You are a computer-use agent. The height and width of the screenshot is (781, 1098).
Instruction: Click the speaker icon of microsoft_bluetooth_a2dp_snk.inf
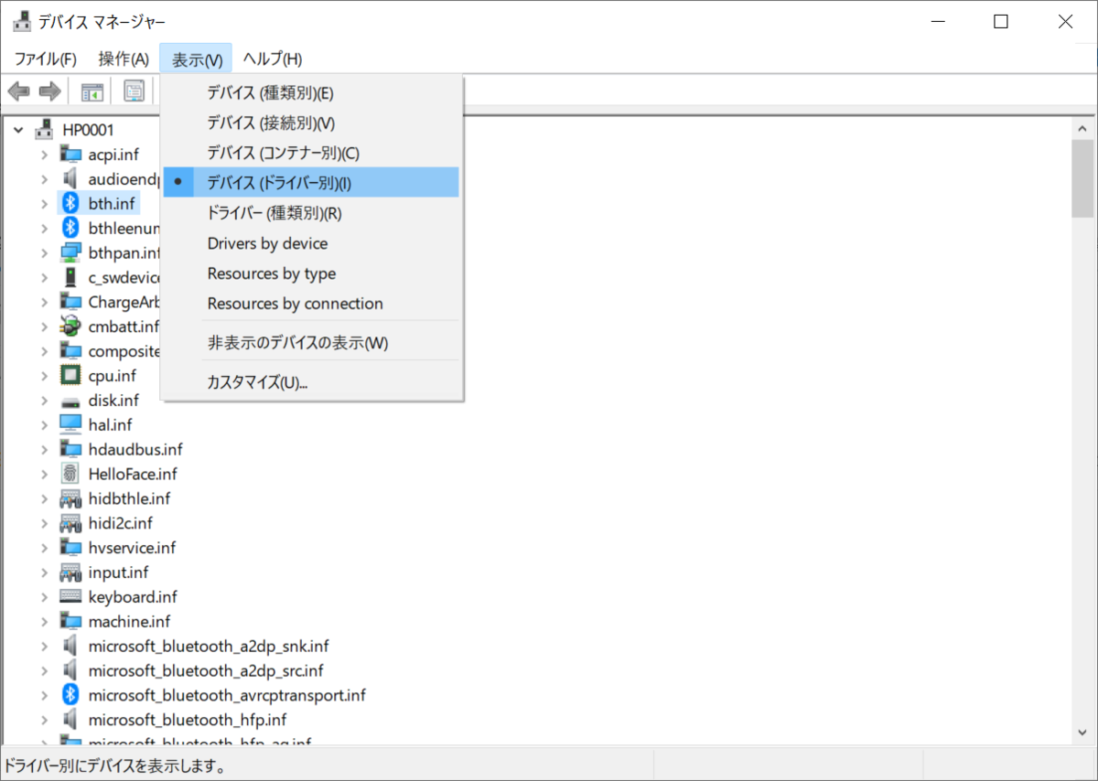pos(70,646)
